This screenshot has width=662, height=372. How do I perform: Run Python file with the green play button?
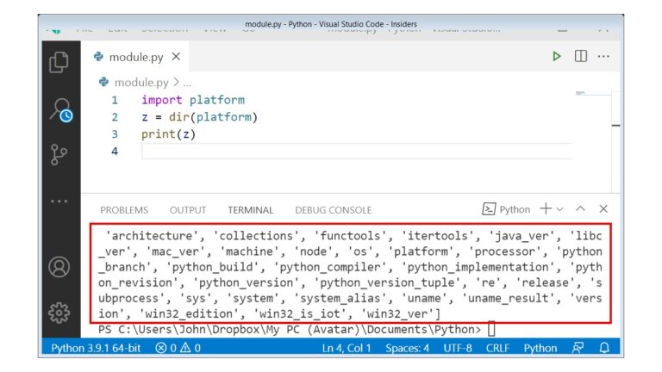pyautogui.click(x=557, y=56)
